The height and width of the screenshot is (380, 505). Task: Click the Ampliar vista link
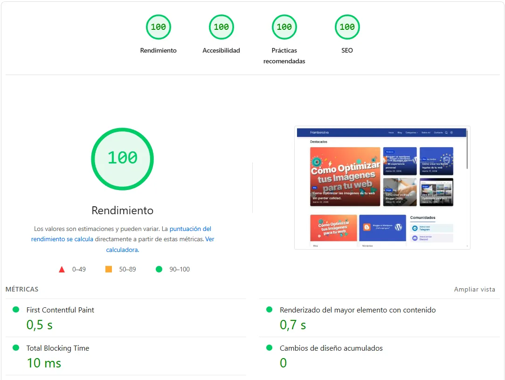[x=475, y=289]
